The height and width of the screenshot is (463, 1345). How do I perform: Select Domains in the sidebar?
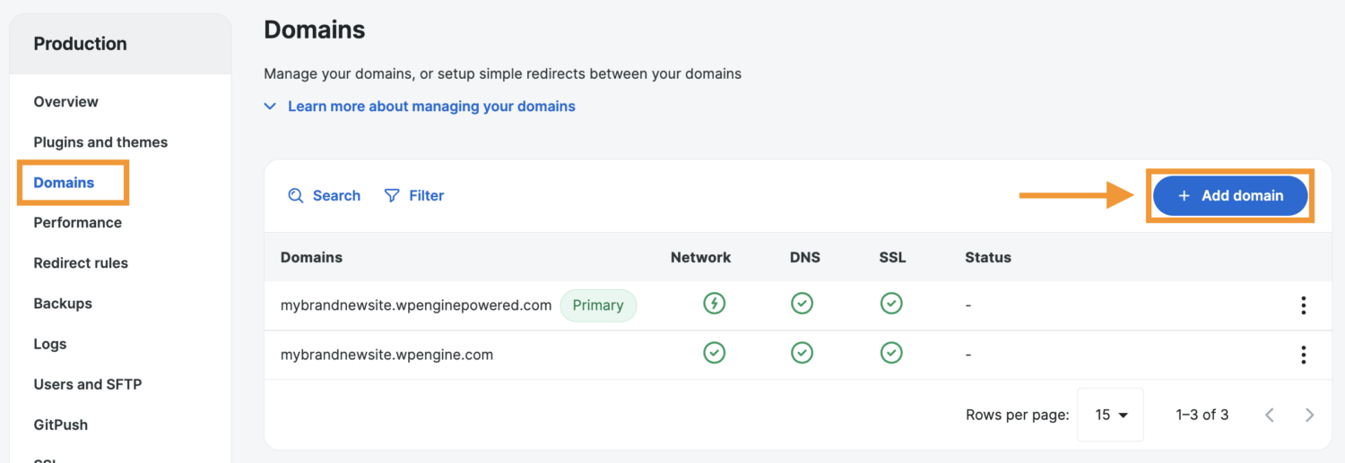click(64, 183)
